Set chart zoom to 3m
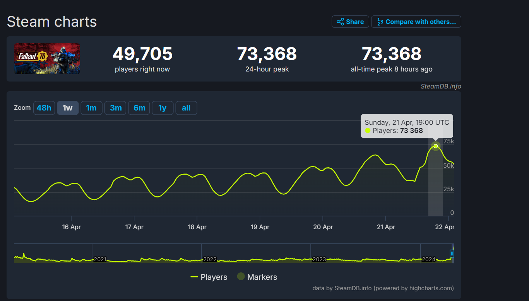 [116, 108]
